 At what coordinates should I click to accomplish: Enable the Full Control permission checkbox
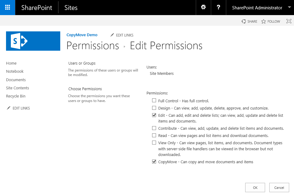click(154, 100)
